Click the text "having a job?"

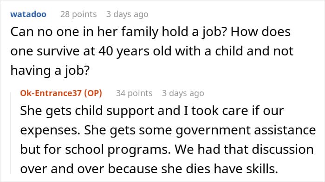(50, 71)
